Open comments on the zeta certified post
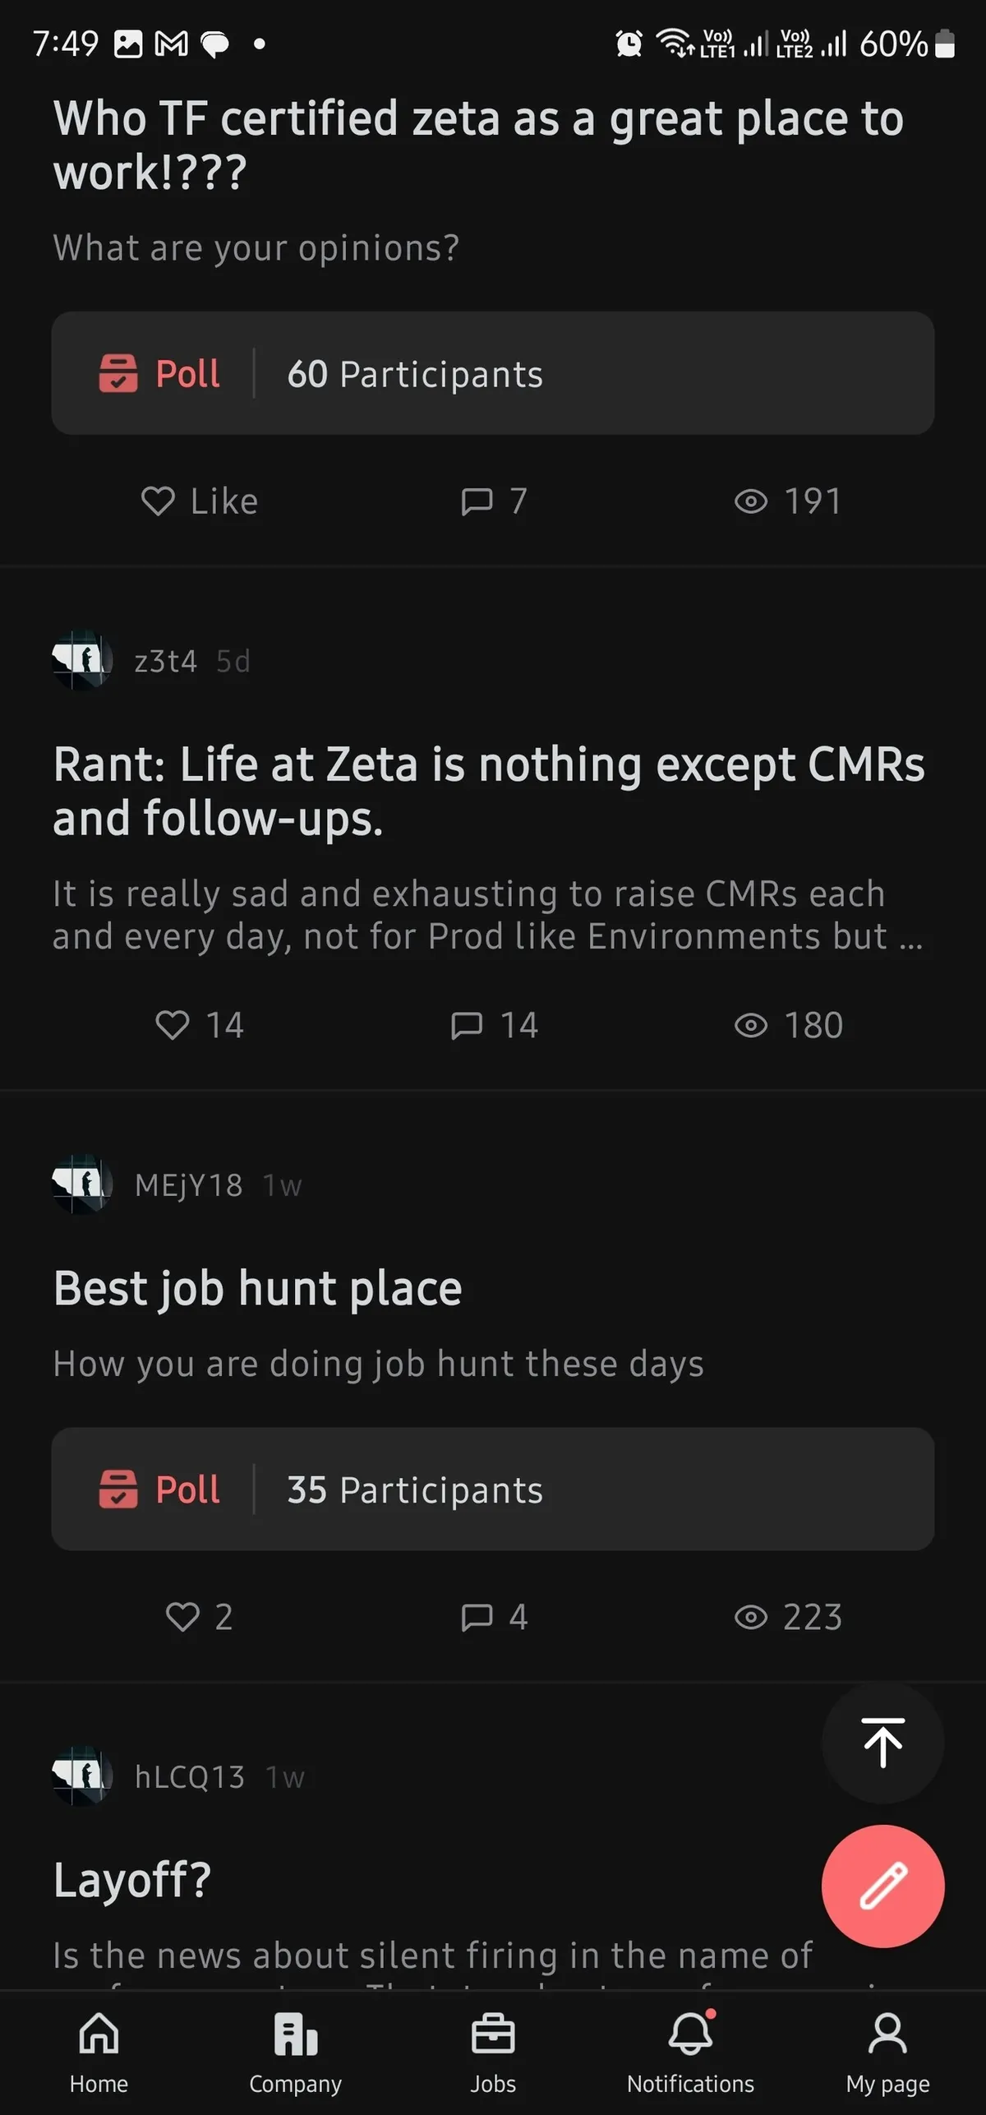Screen dimensions: 986x2115 [x=494, y=501]
